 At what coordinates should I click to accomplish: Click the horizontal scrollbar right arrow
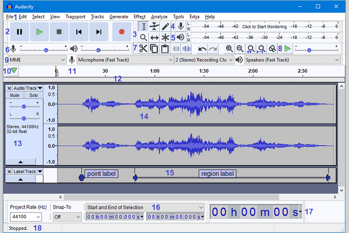tap(335, 197)
